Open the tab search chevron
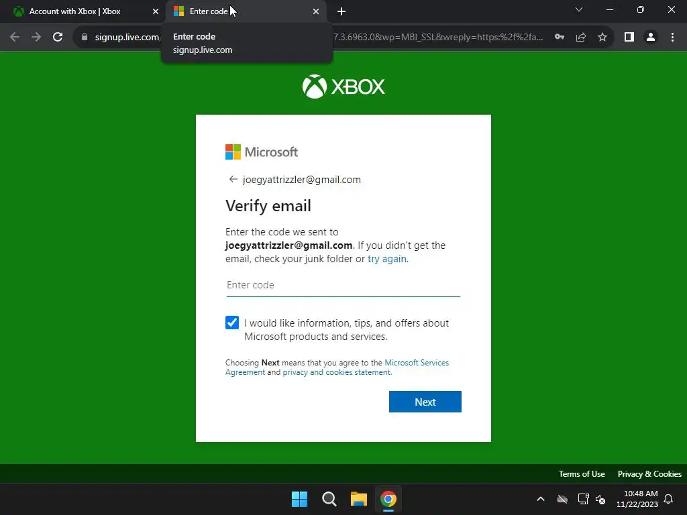687x515 pixels. (x=579, y=9)
